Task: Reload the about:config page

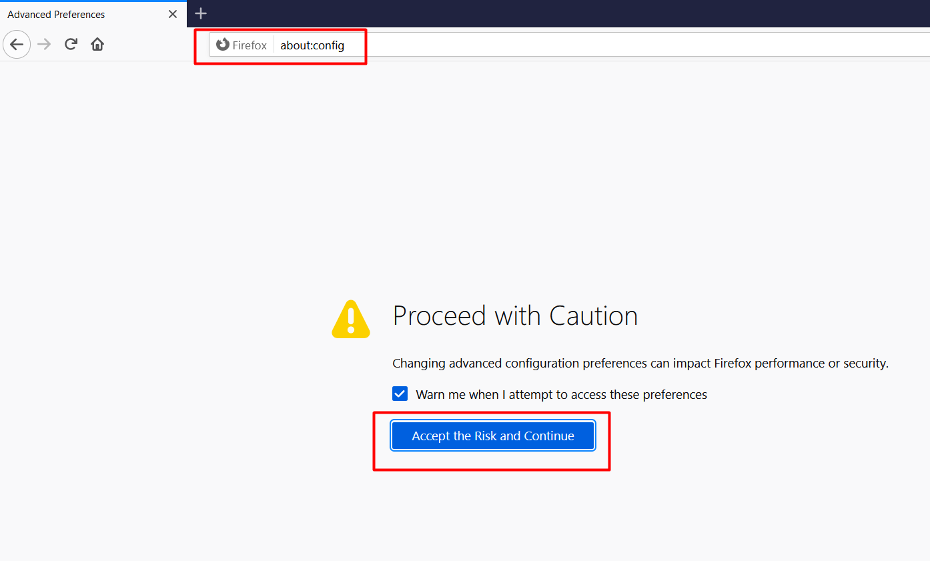Action: (x=71, y=45)
